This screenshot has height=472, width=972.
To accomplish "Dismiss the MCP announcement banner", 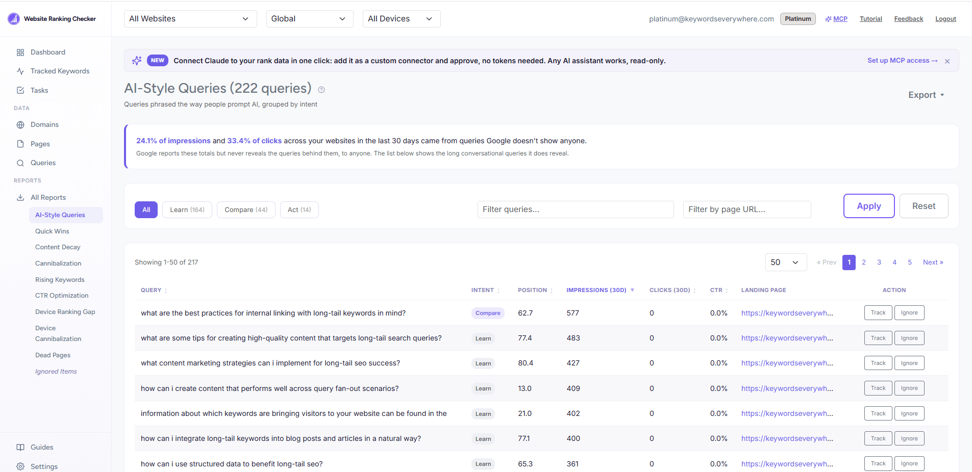I will coord(947,61).
